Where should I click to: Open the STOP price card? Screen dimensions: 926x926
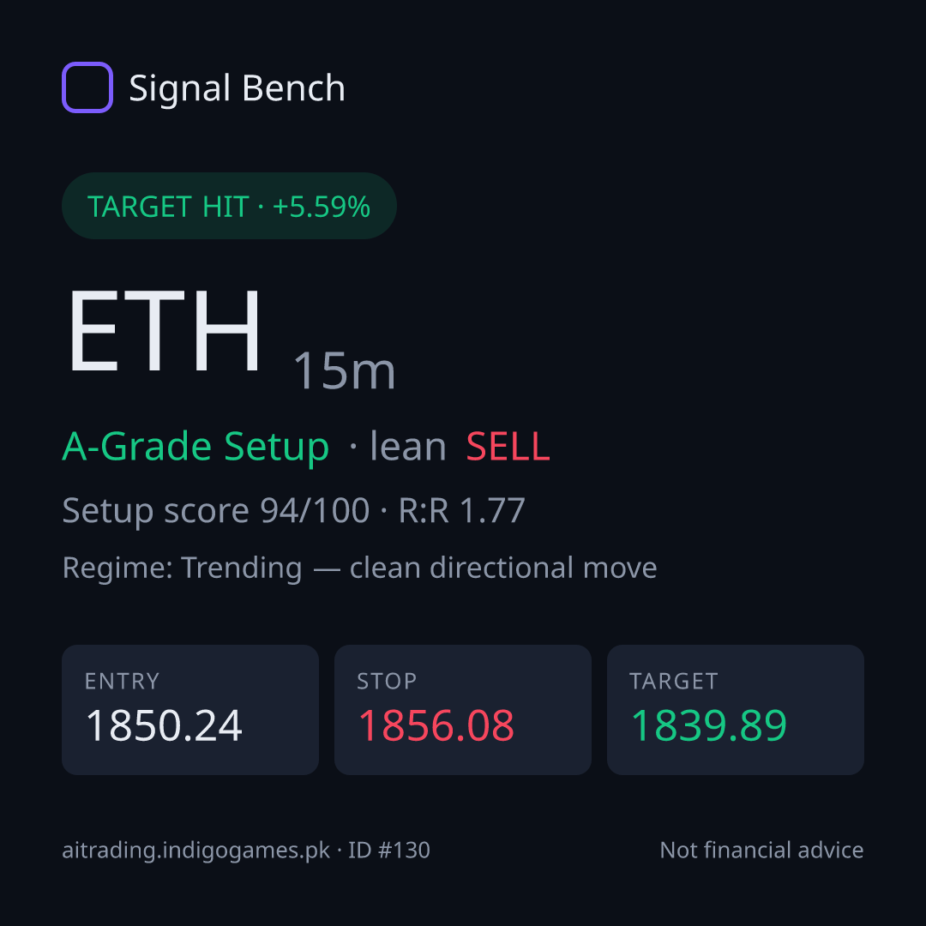pyautogui.click(x=463, y=710)
